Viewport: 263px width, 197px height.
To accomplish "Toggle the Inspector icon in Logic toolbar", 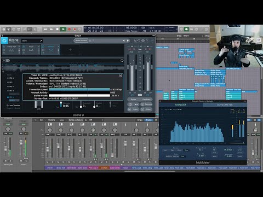I will (9, 29).
